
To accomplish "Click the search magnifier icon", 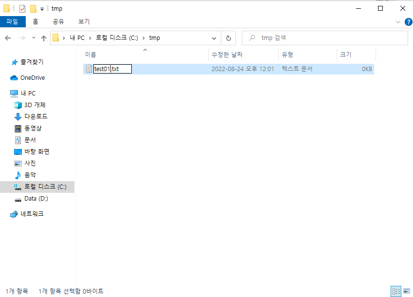I will coord(252,38).
